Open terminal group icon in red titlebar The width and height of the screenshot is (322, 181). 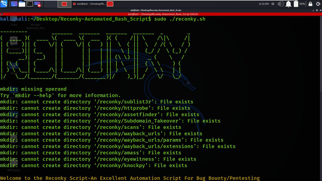(2, 14)
